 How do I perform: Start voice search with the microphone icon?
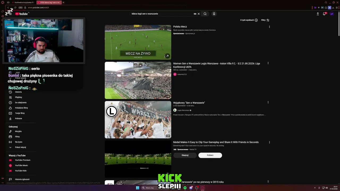point(214,14)
